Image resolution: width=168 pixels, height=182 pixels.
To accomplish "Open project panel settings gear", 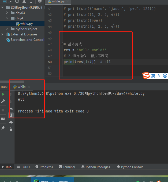I will tap(40, 1).
